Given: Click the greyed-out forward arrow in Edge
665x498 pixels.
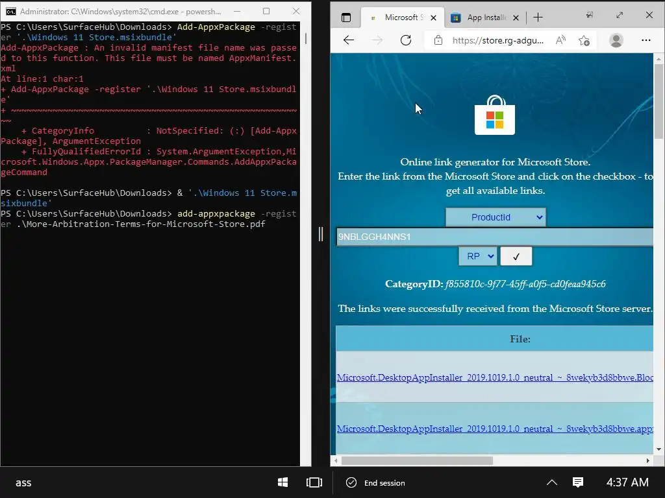Looking at the screenshot, I should [x=377, y=40].
